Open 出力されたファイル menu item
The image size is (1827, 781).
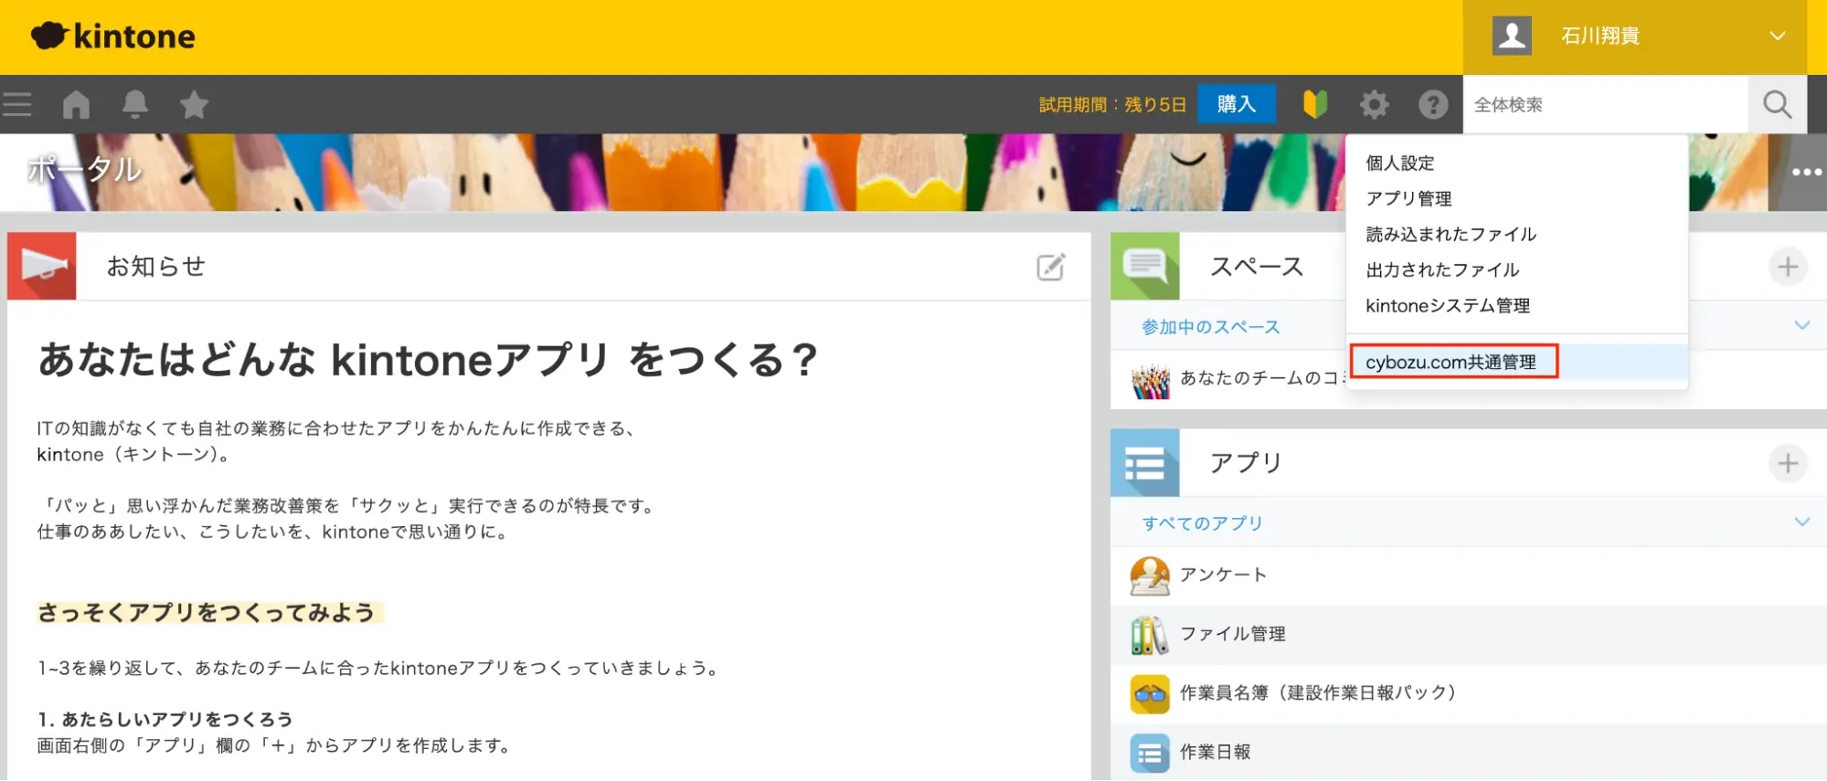pos(1442,270)
